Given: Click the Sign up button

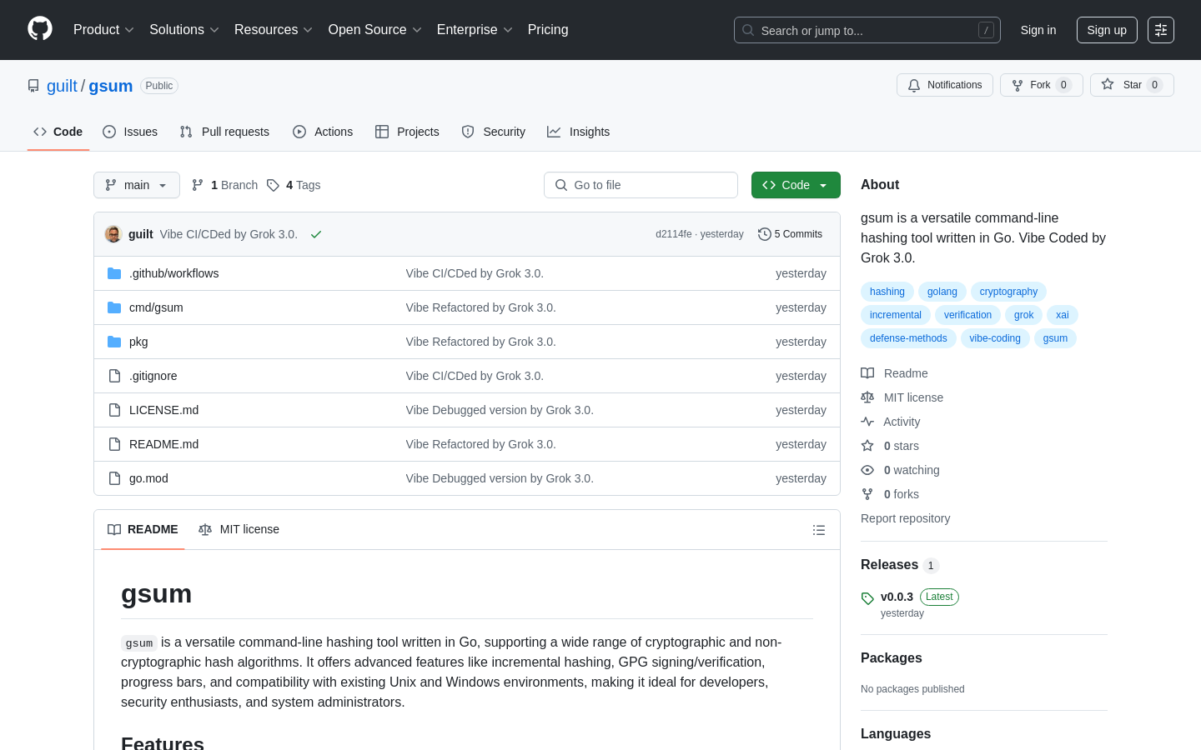Looking at the screenshot, I should point(1107,30).
